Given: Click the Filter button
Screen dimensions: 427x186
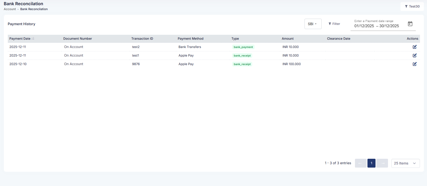Looking at the screenshot, I should click(334, 24).
